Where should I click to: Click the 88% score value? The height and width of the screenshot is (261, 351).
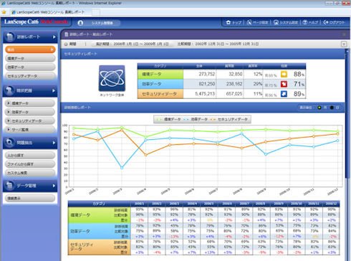(x=299, y=75)
